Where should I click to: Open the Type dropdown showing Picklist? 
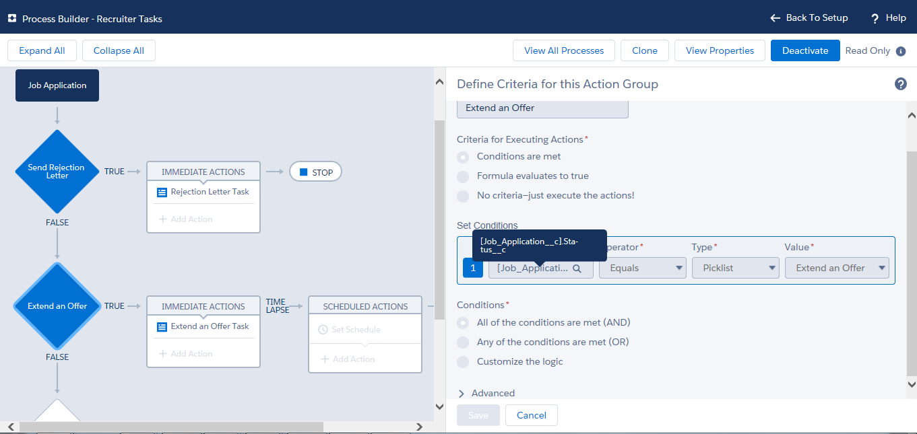point(736,268)
